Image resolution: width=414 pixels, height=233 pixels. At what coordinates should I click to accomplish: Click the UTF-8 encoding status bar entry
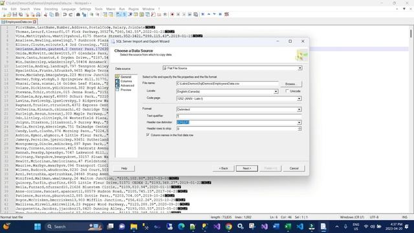(x=374, y=217)
